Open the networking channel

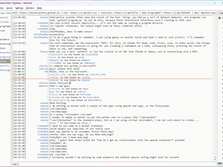[x=5, y=52]
